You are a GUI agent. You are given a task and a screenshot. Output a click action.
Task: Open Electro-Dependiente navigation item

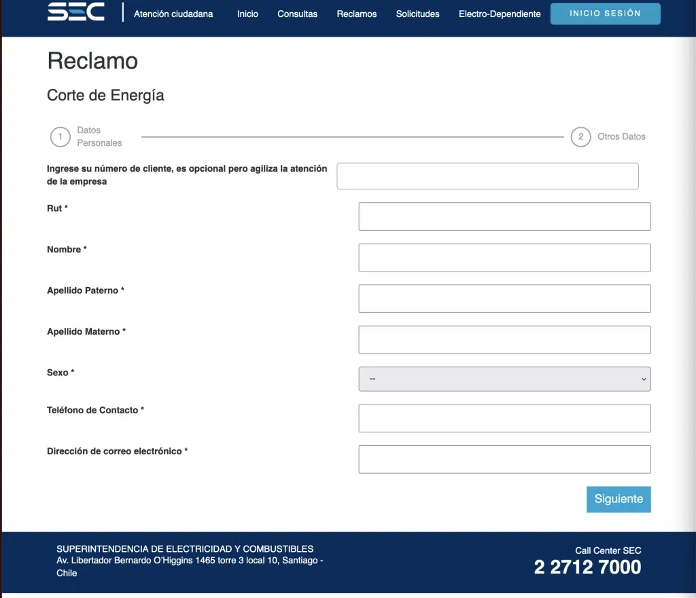tap(500, 14)
